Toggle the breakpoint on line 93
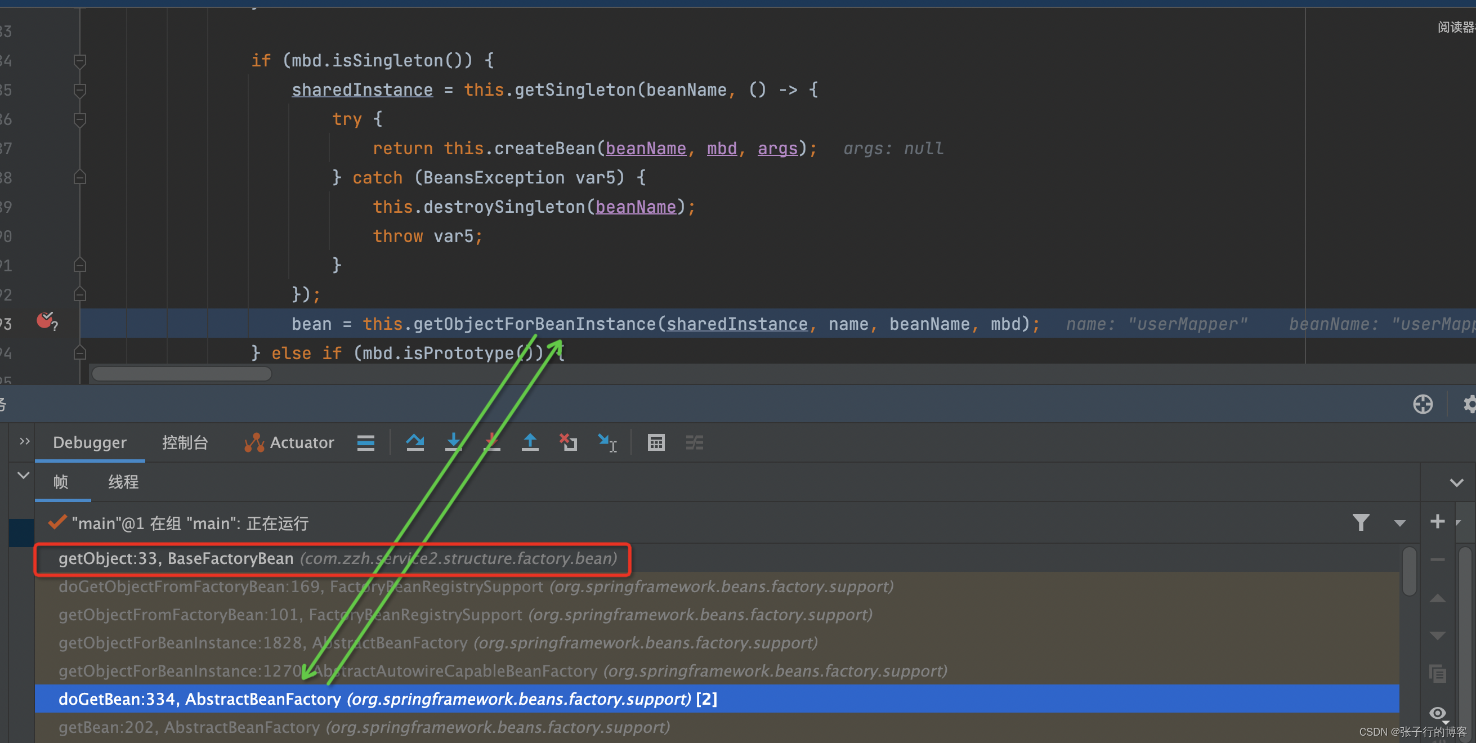This screenshot has height=743, width=1476. (44, 321)
